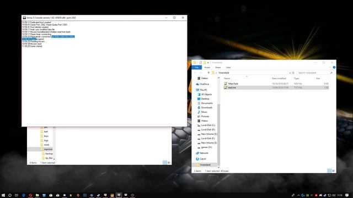Viewport: 353px width, 198px height.
Task: Click the Properties quick access icon in title bar
Action: pos(200,62)
